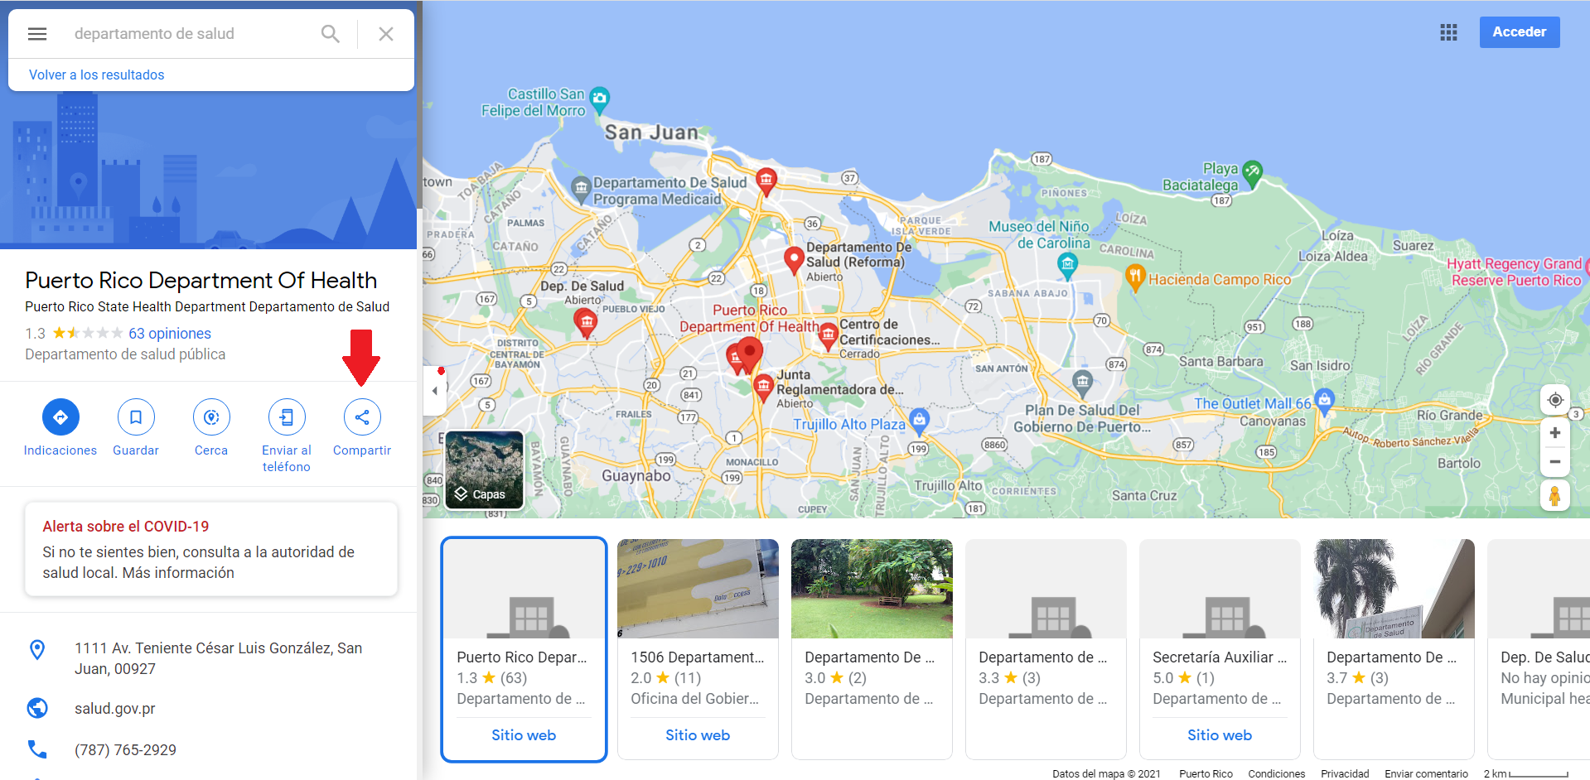Select the 'Secretaría Auxiliar ...' card
The width and height of the screenshot is (1590, 780).
pos(1220,649)
